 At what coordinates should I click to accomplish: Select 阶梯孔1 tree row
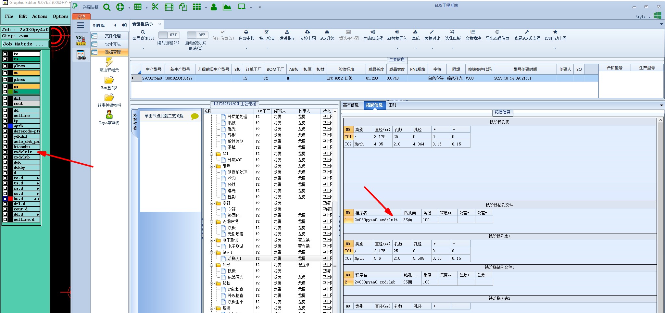coord(234,258)
